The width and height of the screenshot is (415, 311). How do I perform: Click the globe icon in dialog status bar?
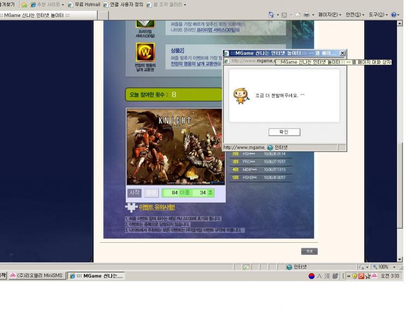(x=270, y=147)
